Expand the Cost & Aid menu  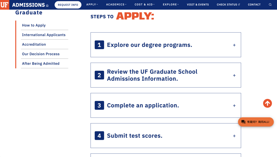pyautogui.click(x=144, y=5)
